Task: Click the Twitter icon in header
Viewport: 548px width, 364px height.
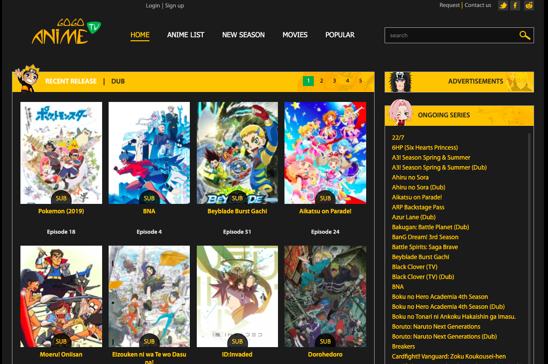Action: [503, 5]
